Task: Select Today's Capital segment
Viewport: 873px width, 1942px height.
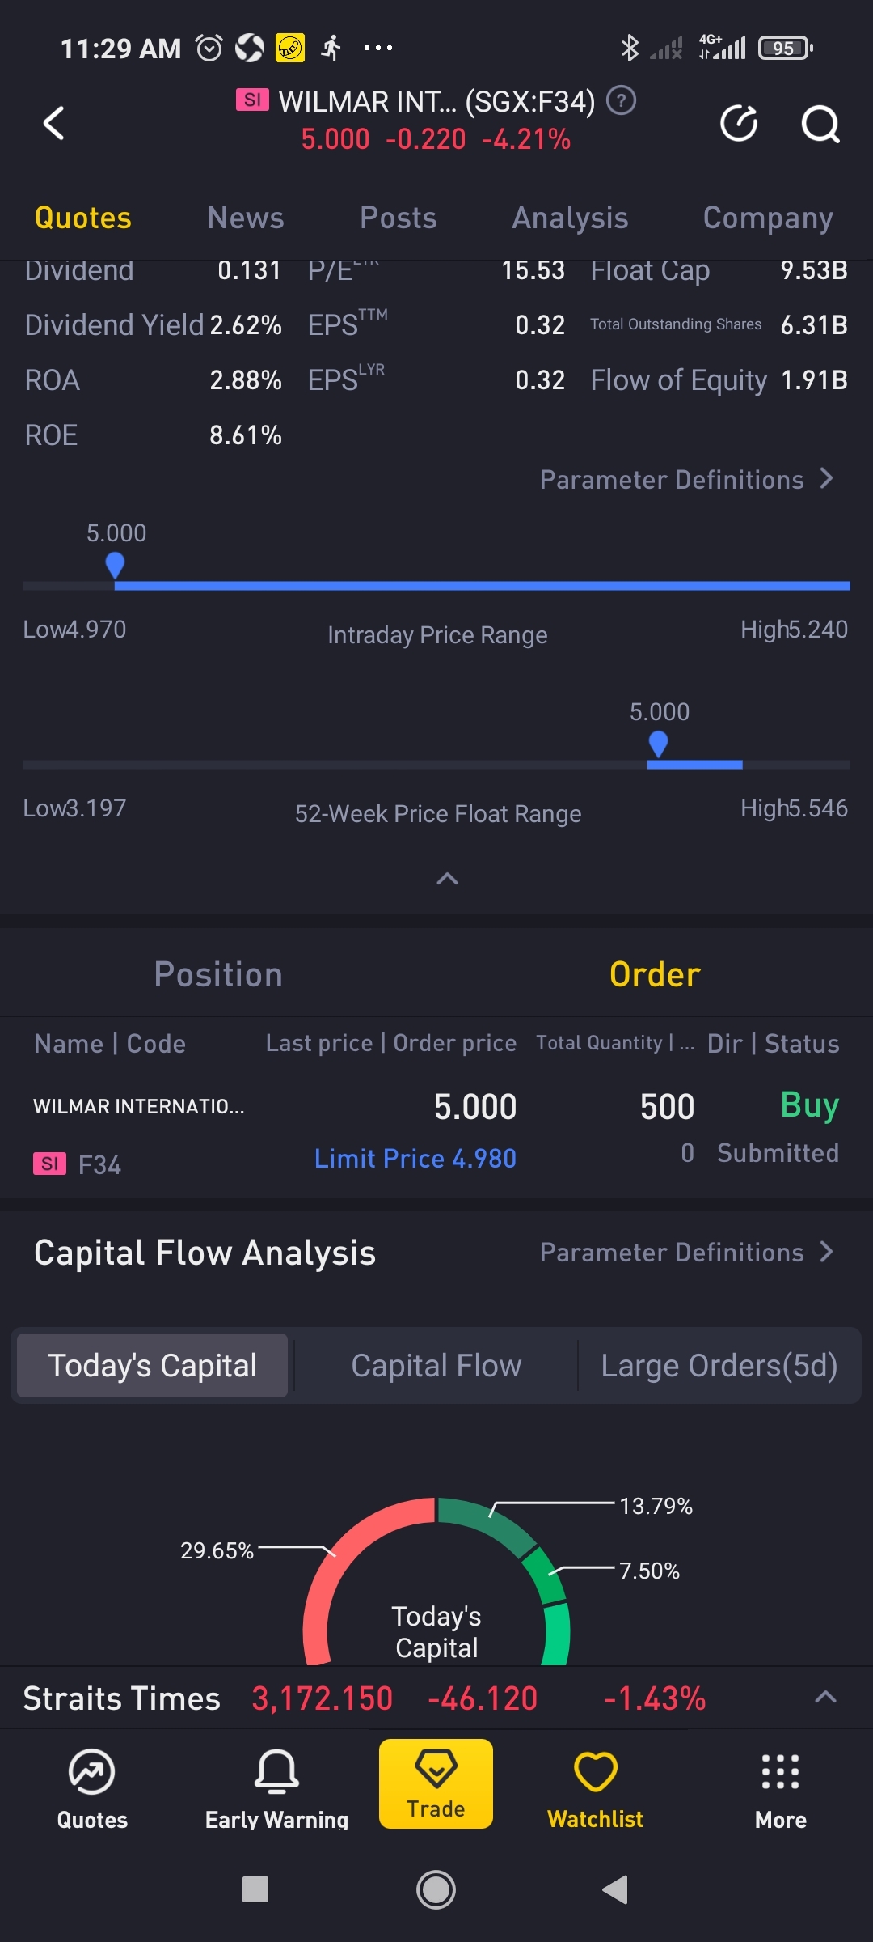Action: click(x=153, y=1366)
